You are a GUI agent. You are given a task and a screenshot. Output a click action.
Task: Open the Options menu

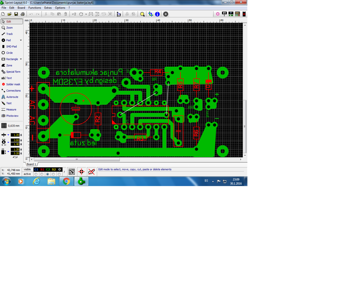[60, 8]
